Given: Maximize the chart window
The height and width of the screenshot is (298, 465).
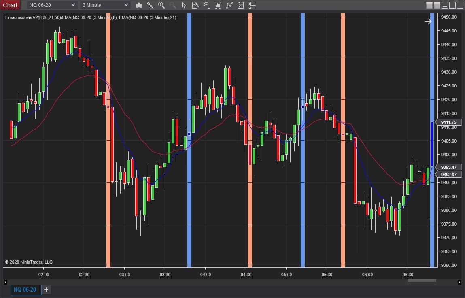Looking at the screenshot, I should (x=452, y=5).
